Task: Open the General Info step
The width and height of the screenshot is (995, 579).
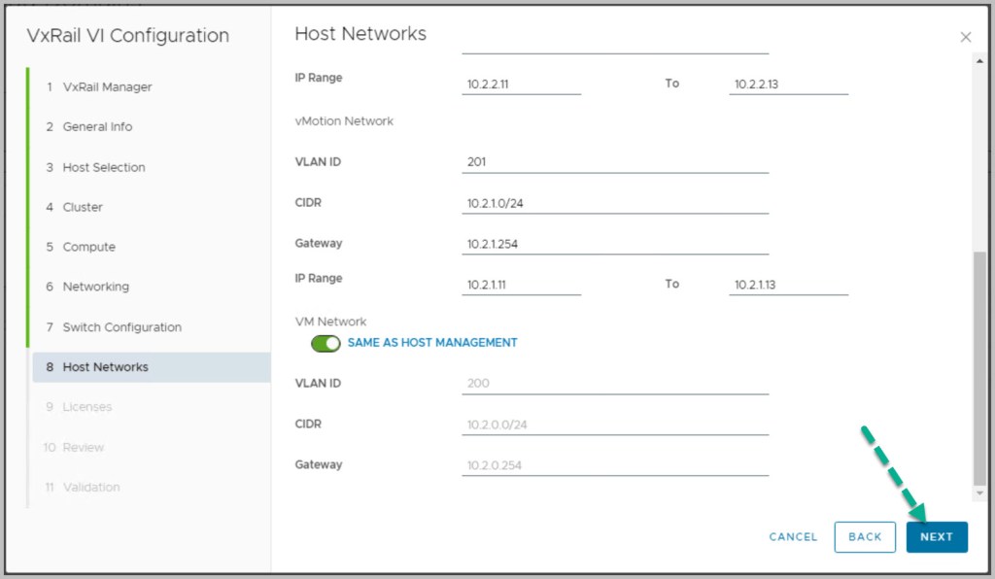Action: tap(97, 126)
